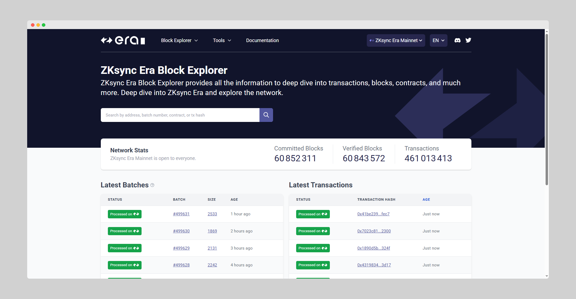576x299 pixels.
Task: Click the '2 hours ago' age cell
Action: tap(242, 231)
